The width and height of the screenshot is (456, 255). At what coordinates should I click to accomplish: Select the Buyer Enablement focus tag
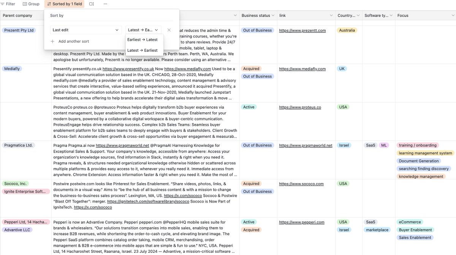coord(415,230)
